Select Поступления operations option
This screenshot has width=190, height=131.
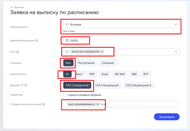[86, 63]
